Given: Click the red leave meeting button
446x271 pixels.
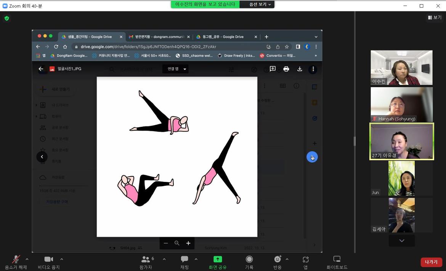Looking at the screenshot, I should (431, 262).
